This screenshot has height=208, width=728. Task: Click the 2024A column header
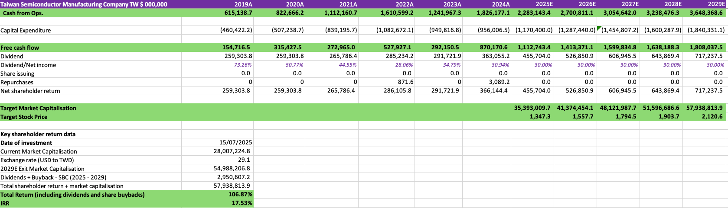point(501,4)
